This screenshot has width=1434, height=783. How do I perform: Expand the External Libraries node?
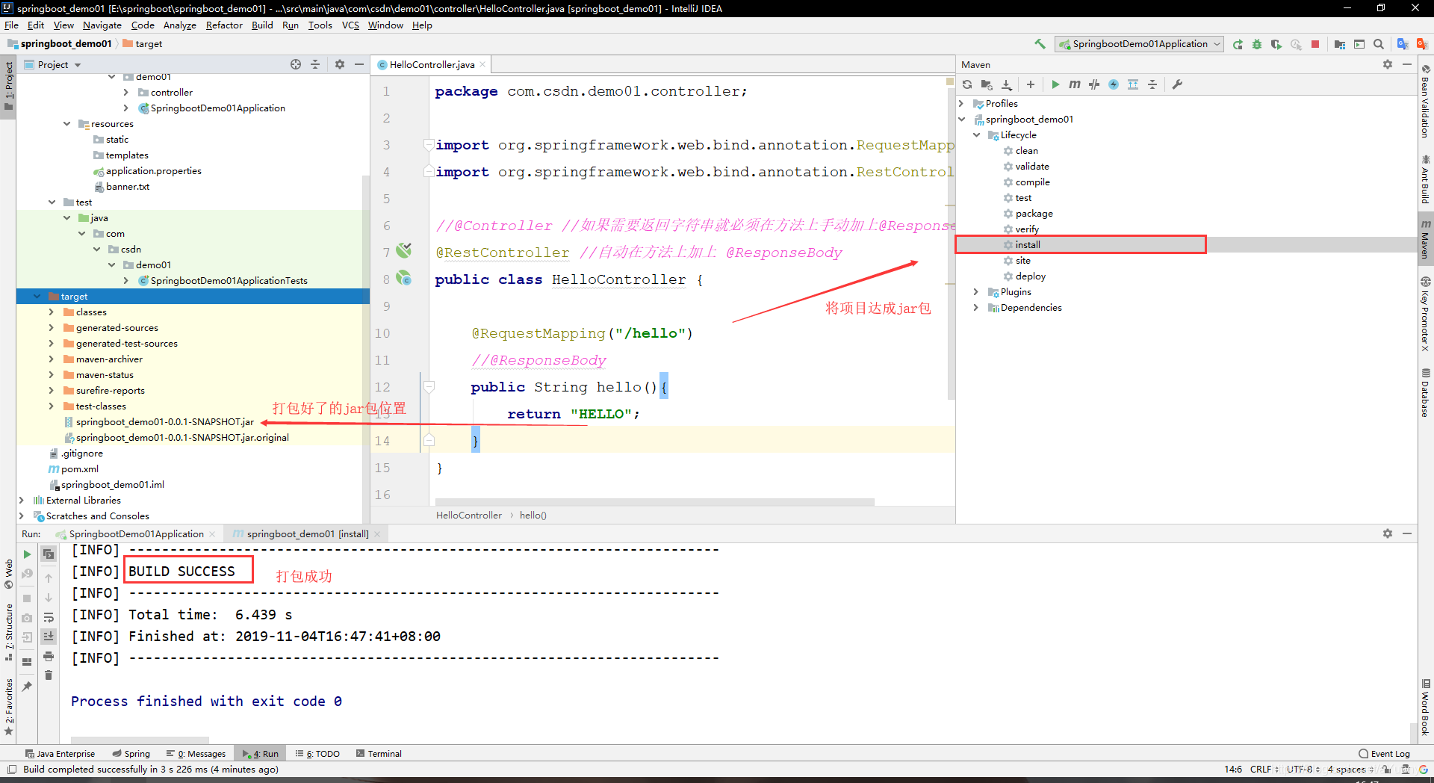click(22, 501)
